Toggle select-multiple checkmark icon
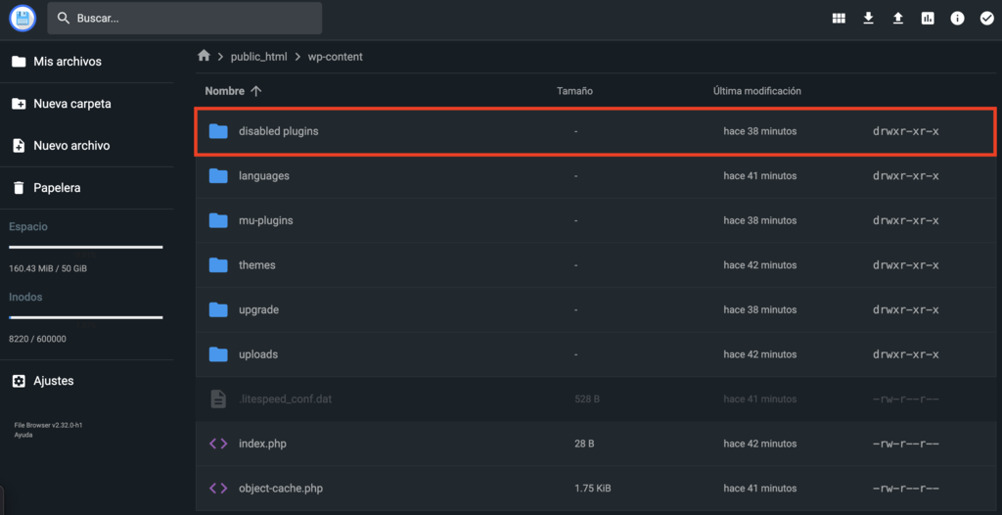Image resolution: width=1002 pixels, height=515 pixels. click(x=986, y=19)
